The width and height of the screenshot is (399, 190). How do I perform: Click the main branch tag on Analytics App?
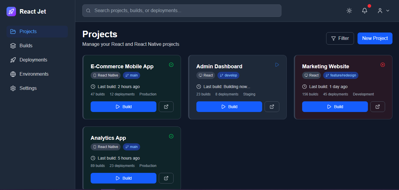coord(132,147)
